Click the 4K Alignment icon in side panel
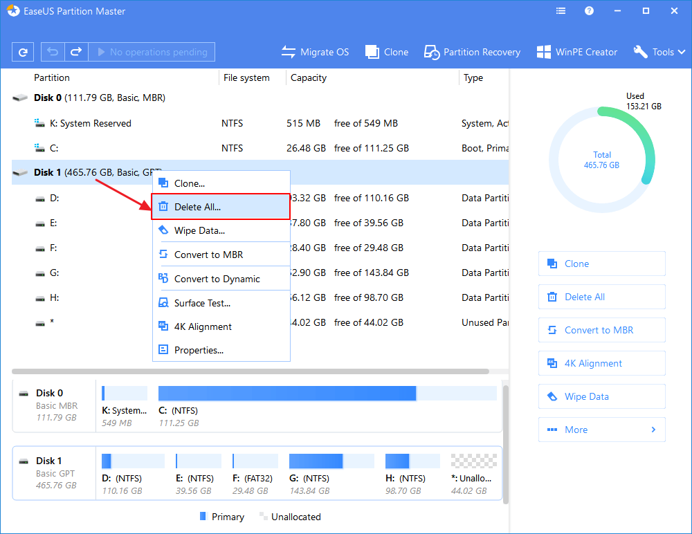 [x=552, y=362]
